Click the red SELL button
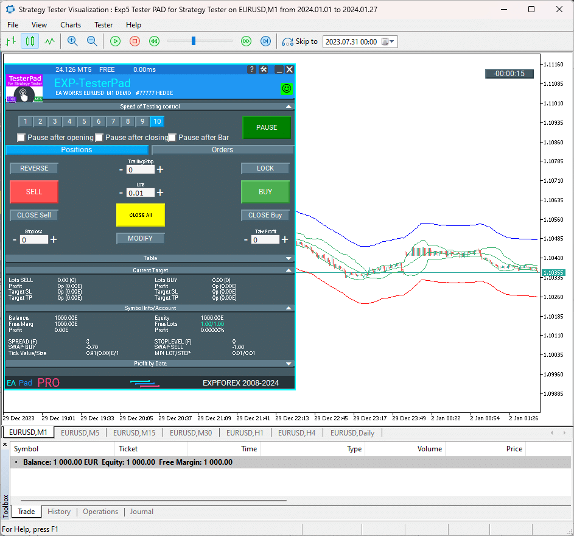The width and height of the screenshot is (574, 536). tap(34, 192)
